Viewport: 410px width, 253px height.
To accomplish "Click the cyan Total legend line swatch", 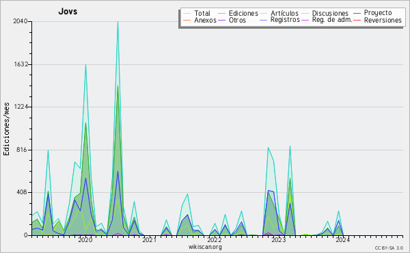I will (x=187, y=14).
